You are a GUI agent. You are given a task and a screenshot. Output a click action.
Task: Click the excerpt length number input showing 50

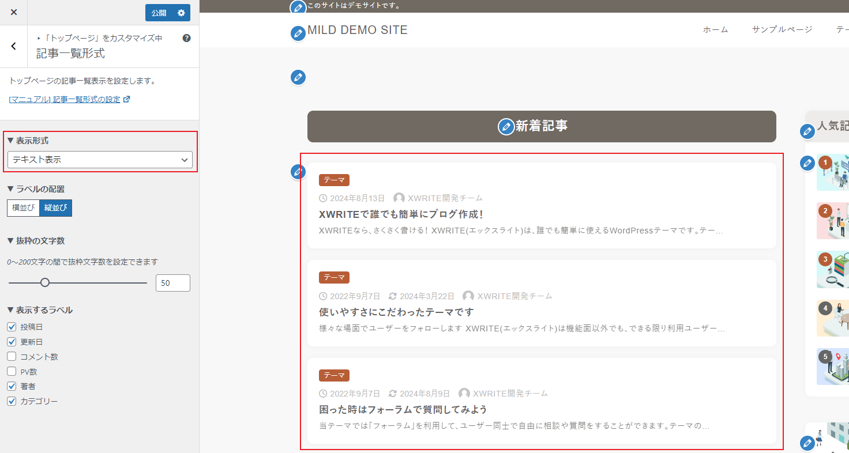[x=172, y=282]
